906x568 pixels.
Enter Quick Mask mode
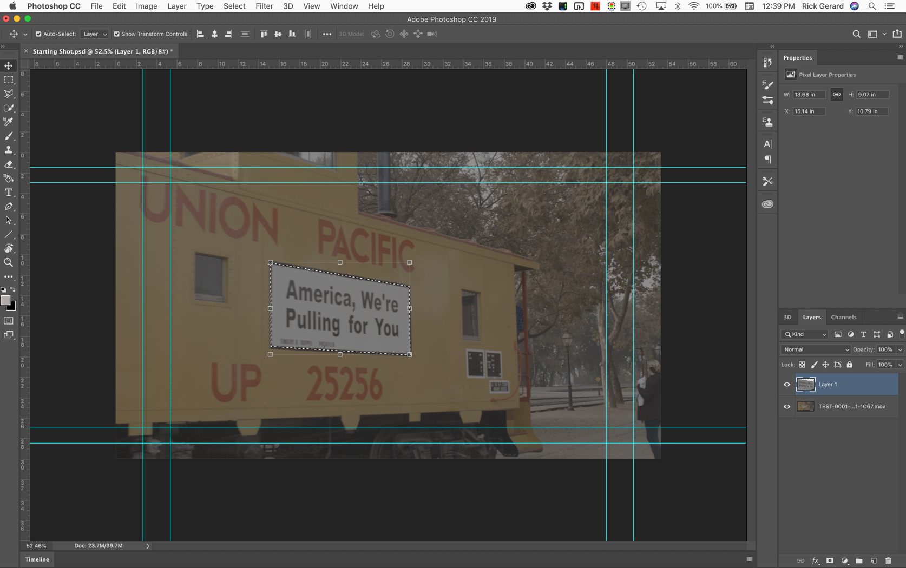click(9, 321)
